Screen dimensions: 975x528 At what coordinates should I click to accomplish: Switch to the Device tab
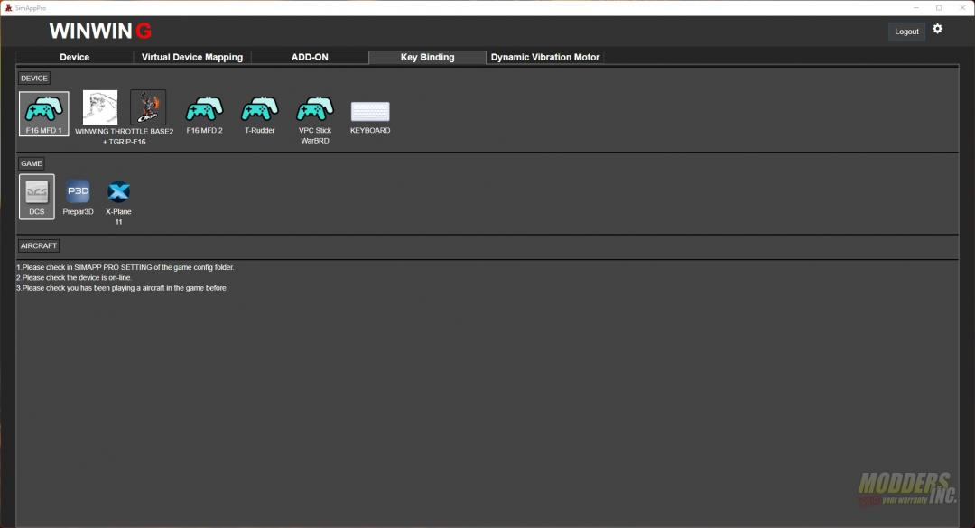pos(75,57)
